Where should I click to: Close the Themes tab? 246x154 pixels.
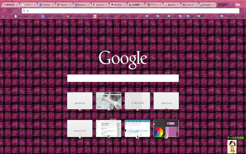tap(70, 5)
